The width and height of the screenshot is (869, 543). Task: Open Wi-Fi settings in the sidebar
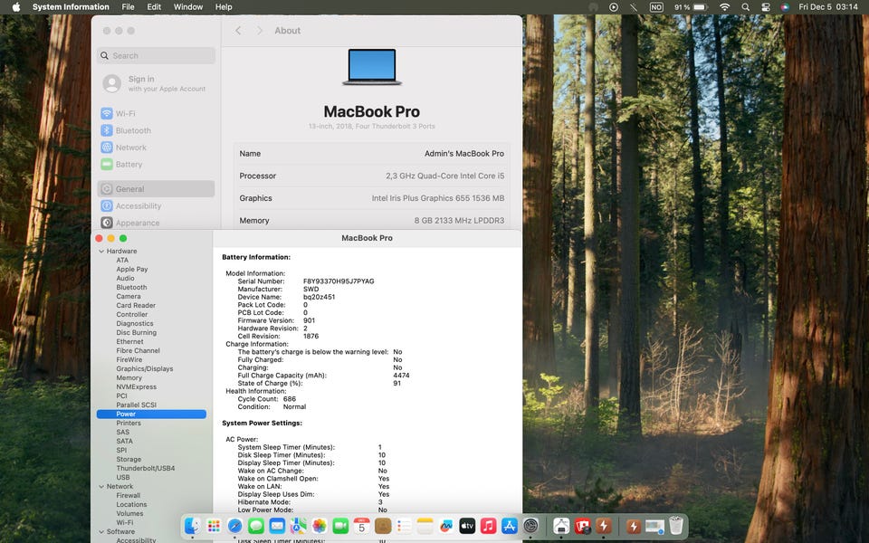tap(125, 113)
